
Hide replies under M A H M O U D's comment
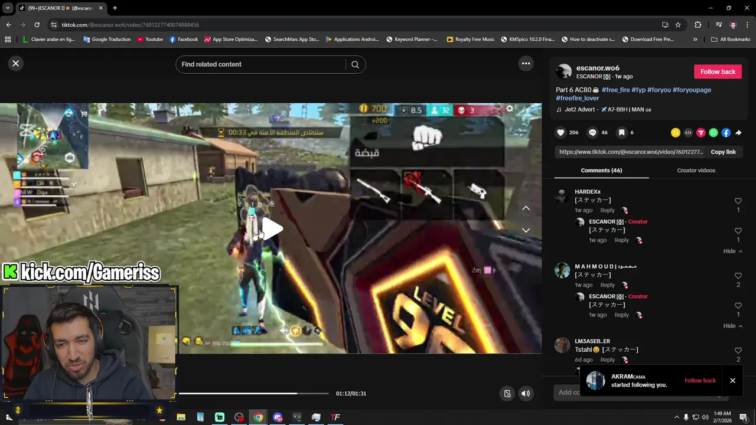coord(733,326)
